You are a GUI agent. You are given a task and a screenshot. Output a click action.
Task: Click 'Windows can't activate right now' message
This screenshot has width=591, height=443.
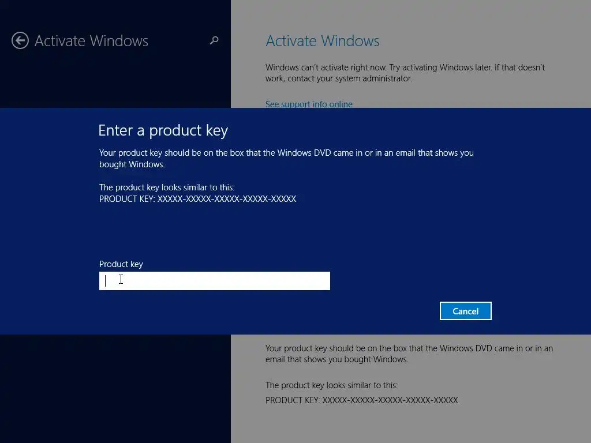405,73
